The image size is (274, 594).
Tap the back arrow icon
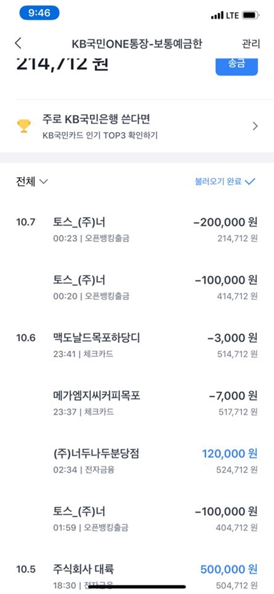pyautogui.click(x=18, y=43)
